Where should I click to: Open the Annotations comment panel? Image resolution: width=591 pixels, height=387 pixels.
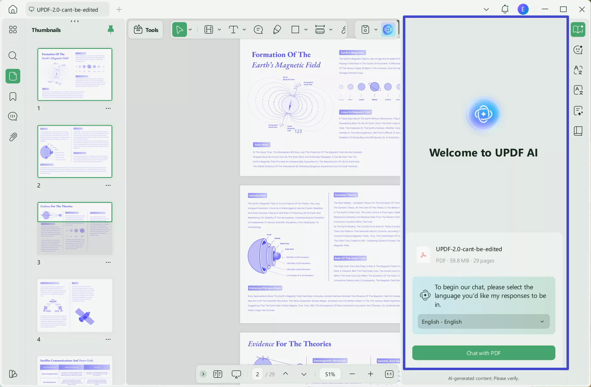coord(13,116)
